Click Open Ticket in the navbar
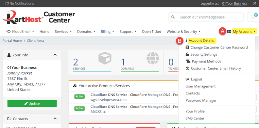 [151, 31]
